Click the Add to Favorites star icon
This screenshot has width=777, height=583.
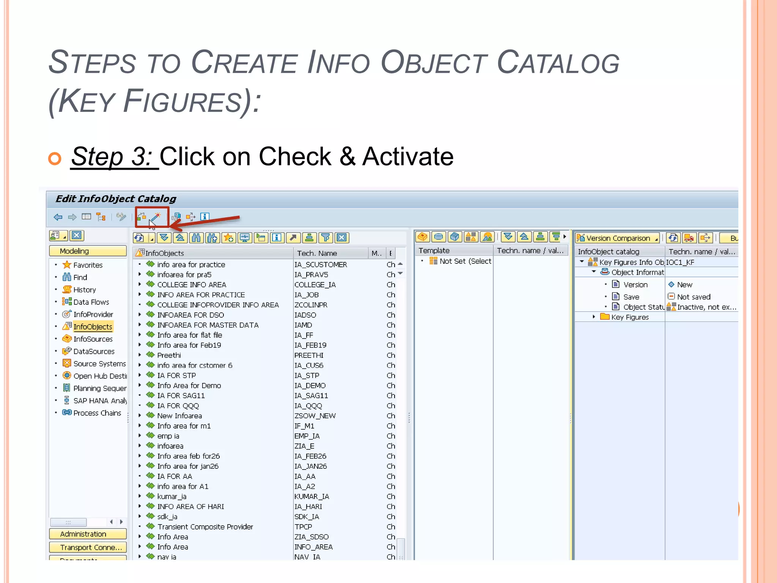click(228, 238)
